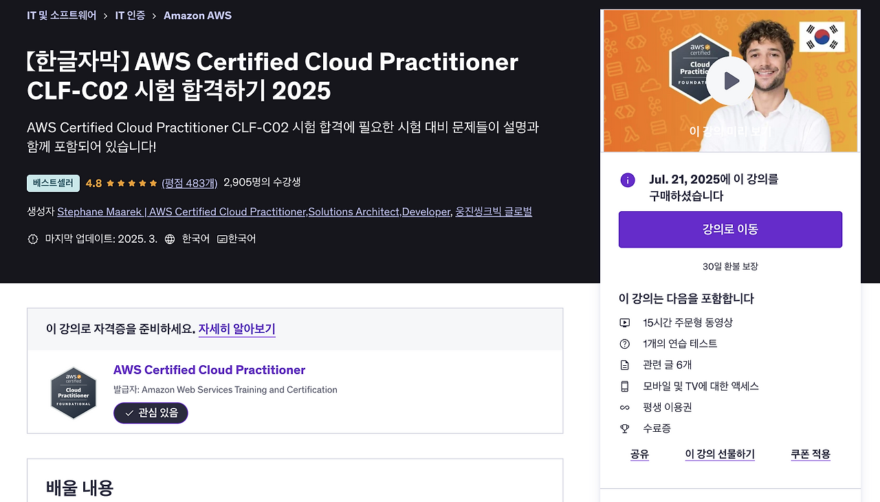Click the Korean flag on the preview
This screenshot has width=880, height=502.
pyautogui.click(x=822, y=37)
